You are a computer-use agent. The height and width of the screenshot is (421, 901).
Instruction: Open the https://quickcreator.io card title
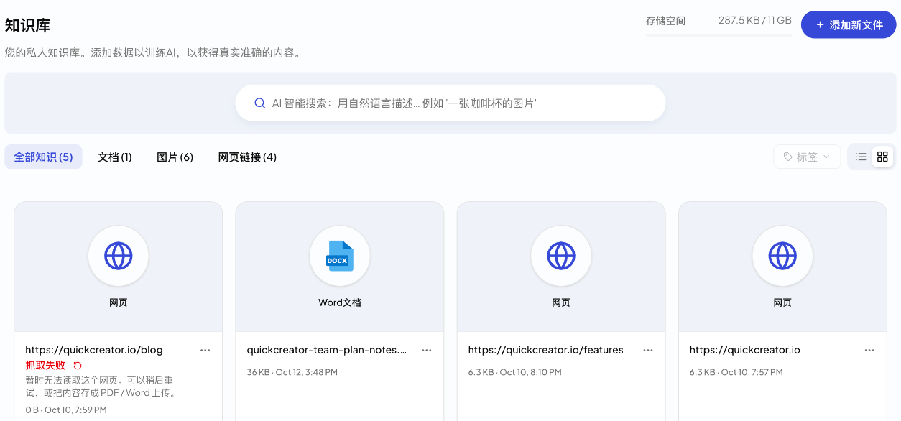pos(744,350)
